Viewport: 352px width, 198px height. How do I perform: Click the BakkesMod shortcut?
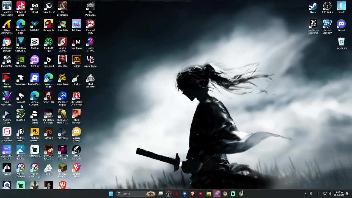[x=7, y=61]
